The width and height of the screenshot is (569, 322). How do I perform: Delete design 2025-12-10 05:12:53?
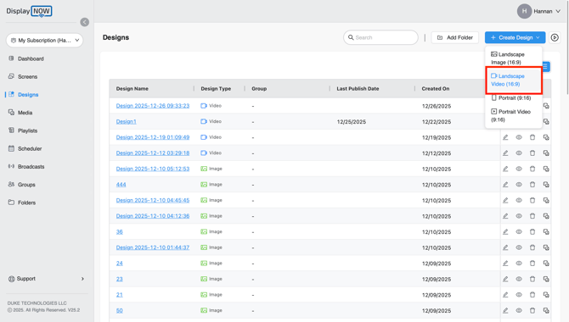click(532, 169)
